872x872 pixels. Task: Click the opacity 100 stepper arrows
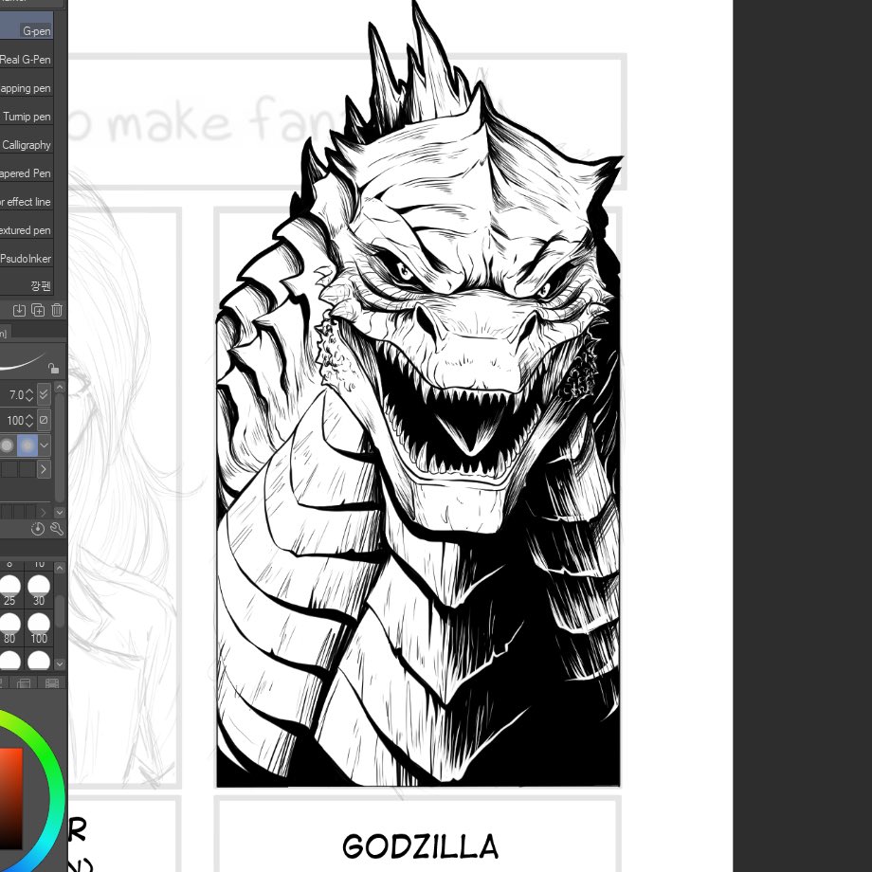click(29, 421)
